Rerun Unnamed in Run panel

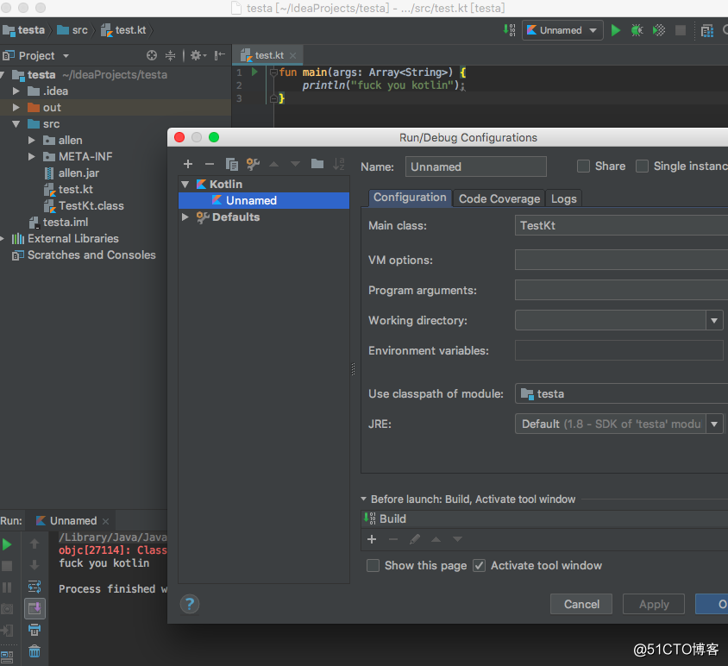pyautogui.click(x=7, y=544)
